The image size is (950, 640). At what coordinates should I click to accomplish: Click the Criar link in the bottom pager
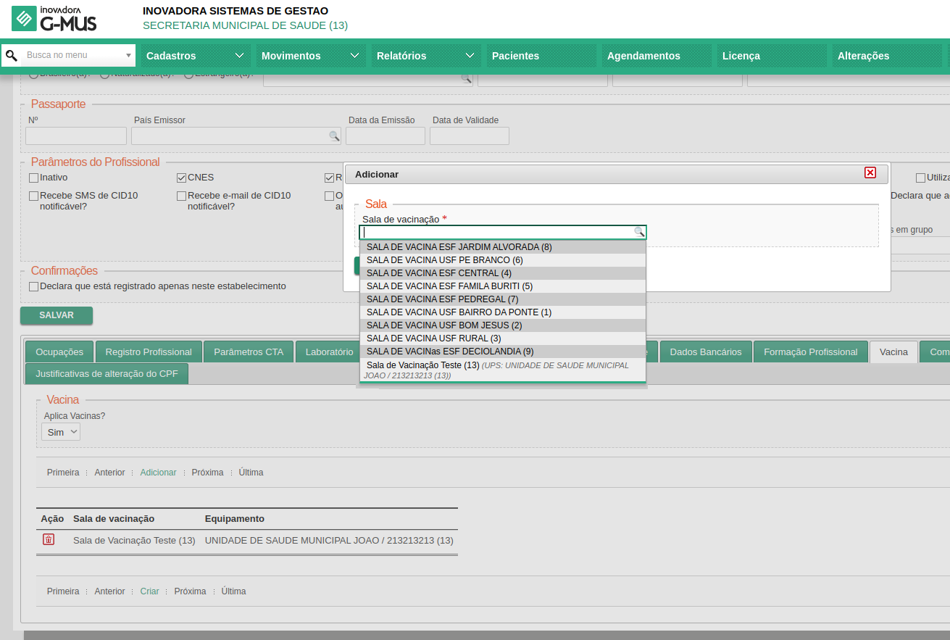pos(150,591)
